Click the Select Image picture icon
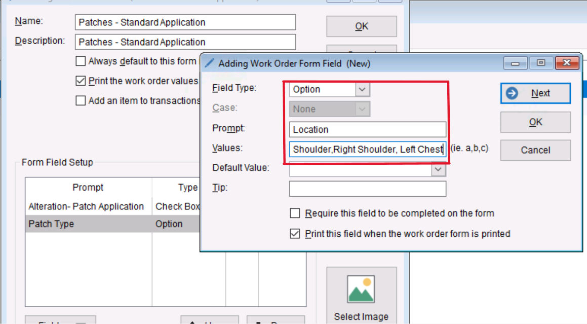Image resolution: width=587 pixels, height=324 pixels. click(x=361, y=290)
